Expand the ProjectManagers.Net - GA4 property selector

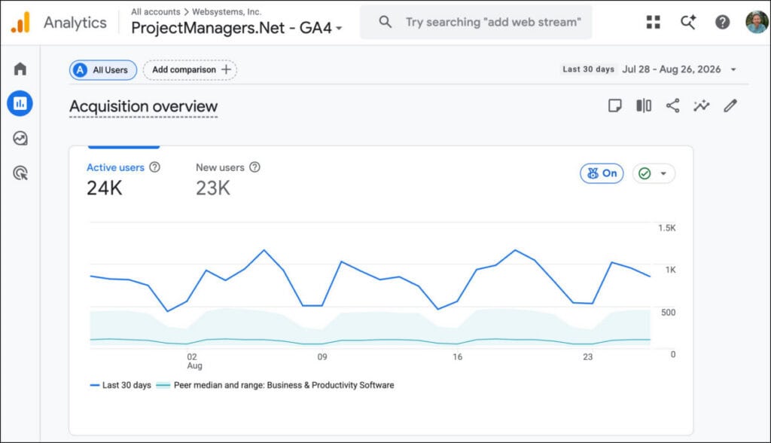pyautogui.click(x=236, y=28)
